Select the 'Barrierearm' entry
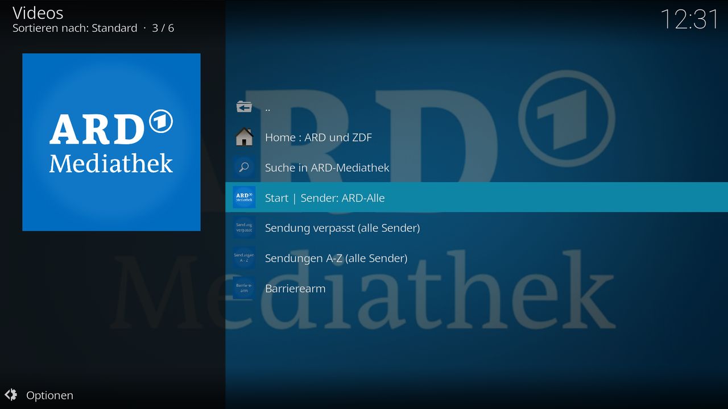 (x=477, y=288)
